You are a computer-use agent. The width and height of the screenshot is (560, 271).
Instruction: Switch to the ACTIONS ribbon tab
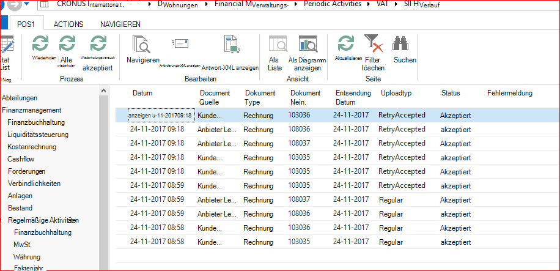(68, 24)
